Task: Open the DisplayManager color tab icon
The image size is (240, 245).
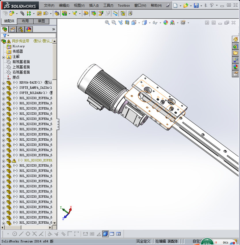Action: tap(29, 29)
